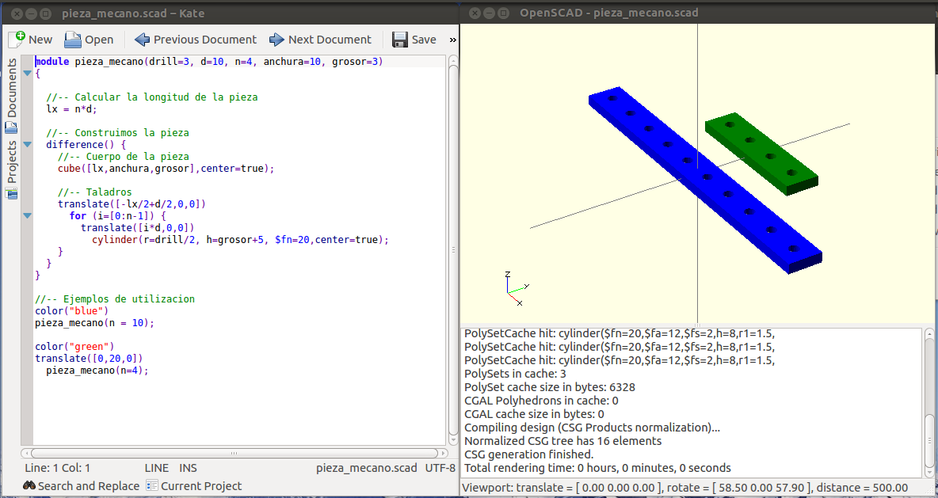Viewport: 938px width, 498px height.
Task: Click the Save floppy disk icon
Action: click(x=400, y=40)
